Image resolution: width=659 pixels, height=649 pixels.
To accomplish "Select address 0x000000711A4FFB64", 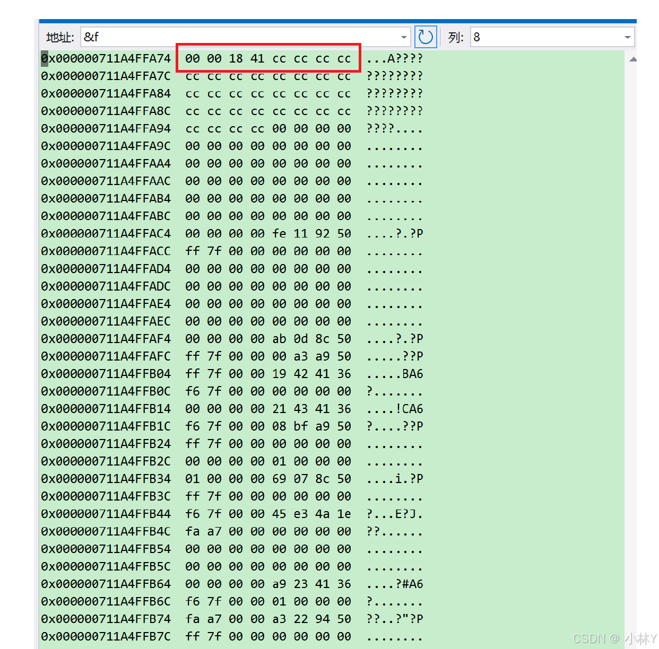I will point(106,583).
